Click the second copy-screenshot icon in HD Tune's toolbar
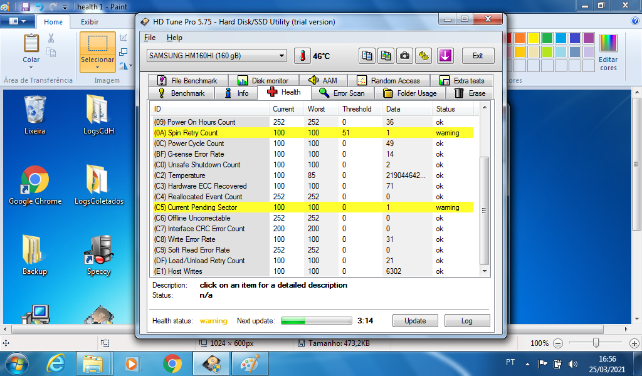This screenshot has width=642, height=376. [386, 56]
